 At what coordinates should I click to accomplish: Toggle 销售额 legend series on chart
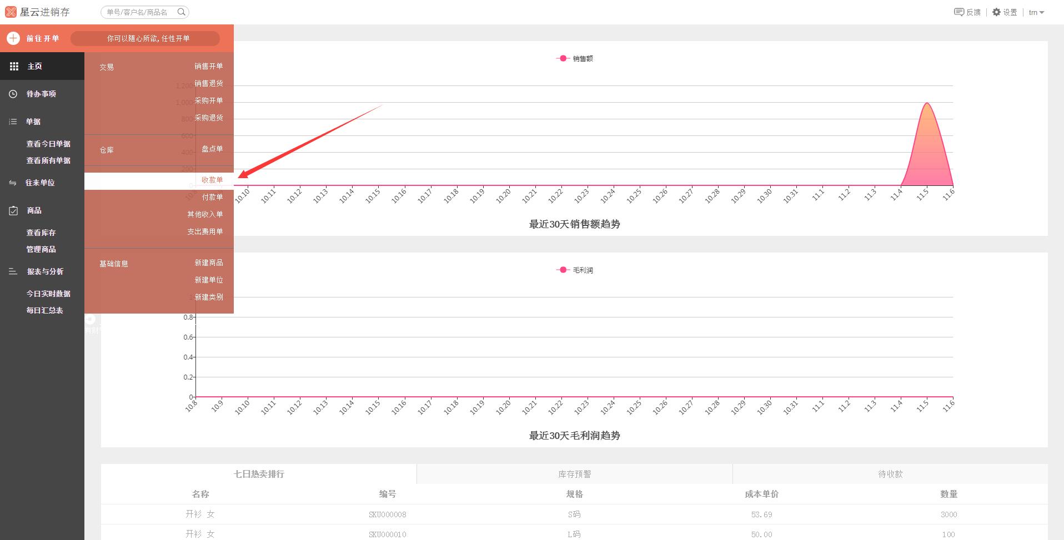pos(575,58)
